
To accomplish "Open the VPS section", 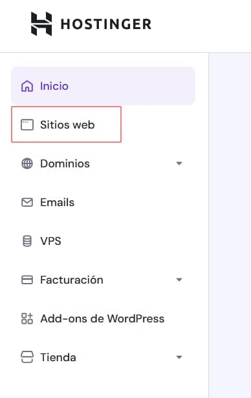I will coord(103,241).
